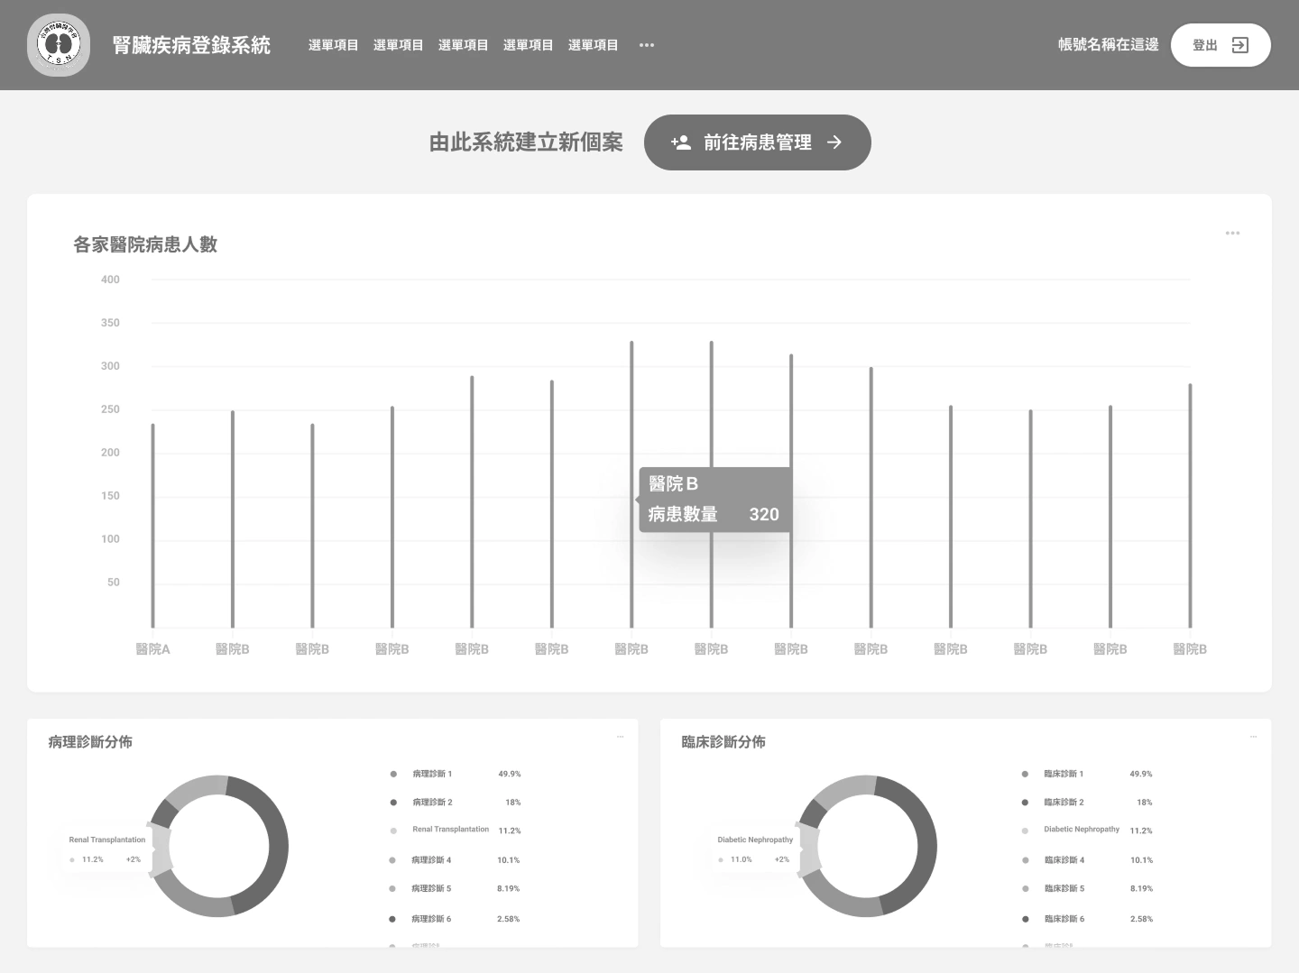Click the exit arrow icon beside 登出
Image resolution: width=1299 pixels, height=973 pixels.
(x=1240, y=45)
